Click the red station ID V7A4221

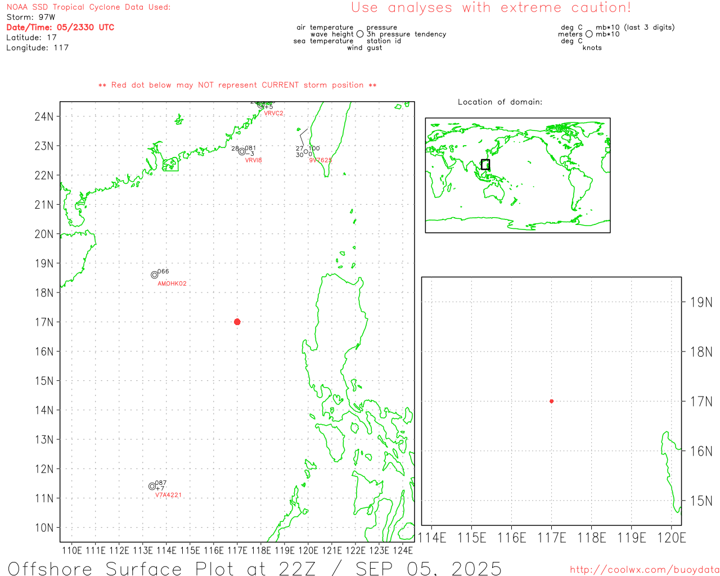pyautogui.click(x=168, y=495)
